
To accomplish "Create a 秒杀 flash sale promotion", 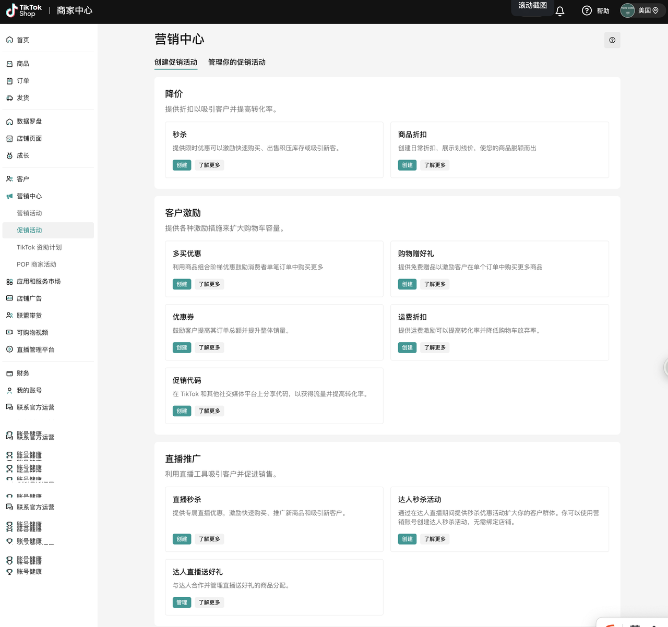I will tap(182, 165).
